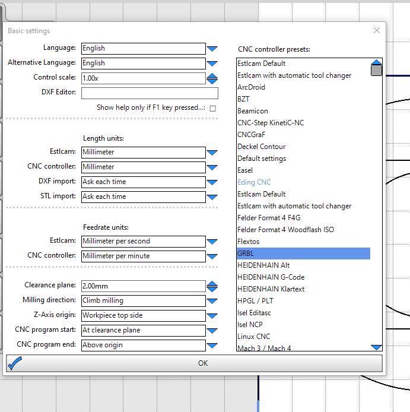Image resolution: width=410 pixels, height=412 pixels.
Task: Pick the ArcDroid controller preset
Action: (251, 87)
